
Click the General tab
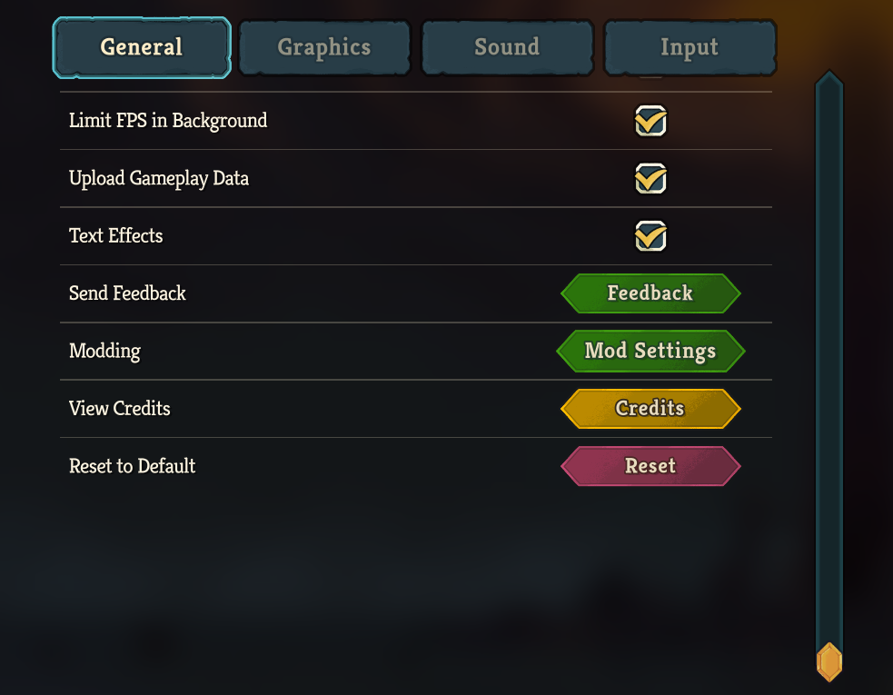[x=142, y=47]
